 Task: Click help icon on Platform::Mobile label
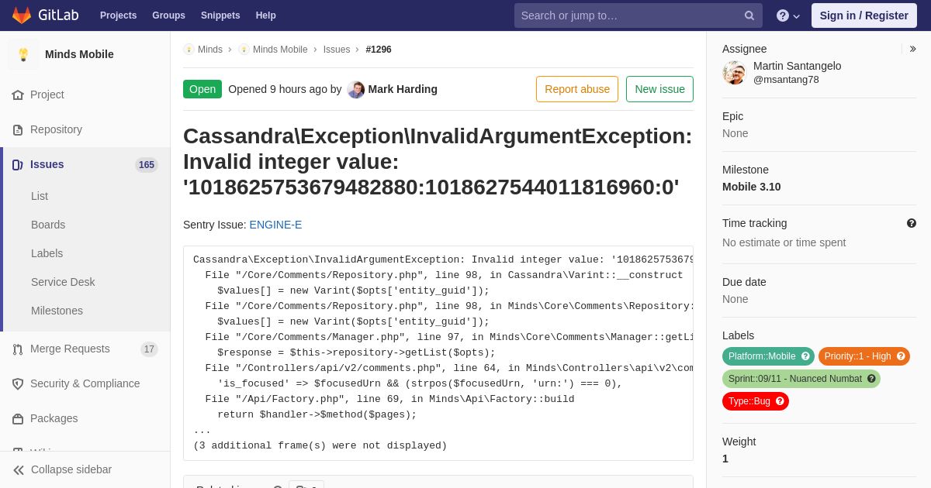[x=805, y=356]
